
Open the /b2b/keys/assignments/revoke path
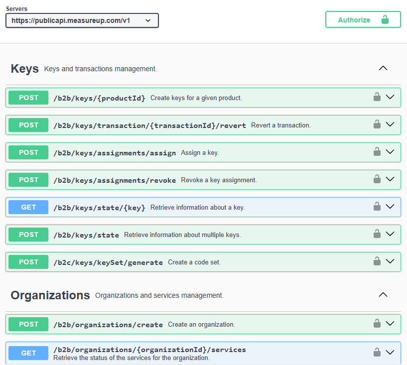tap(115, 180)
